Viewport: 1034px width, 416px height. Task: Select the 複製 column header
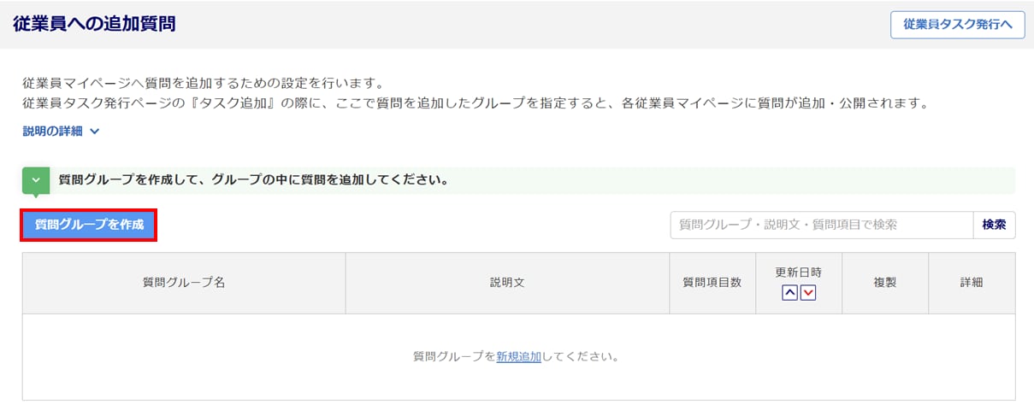point(885,283)
